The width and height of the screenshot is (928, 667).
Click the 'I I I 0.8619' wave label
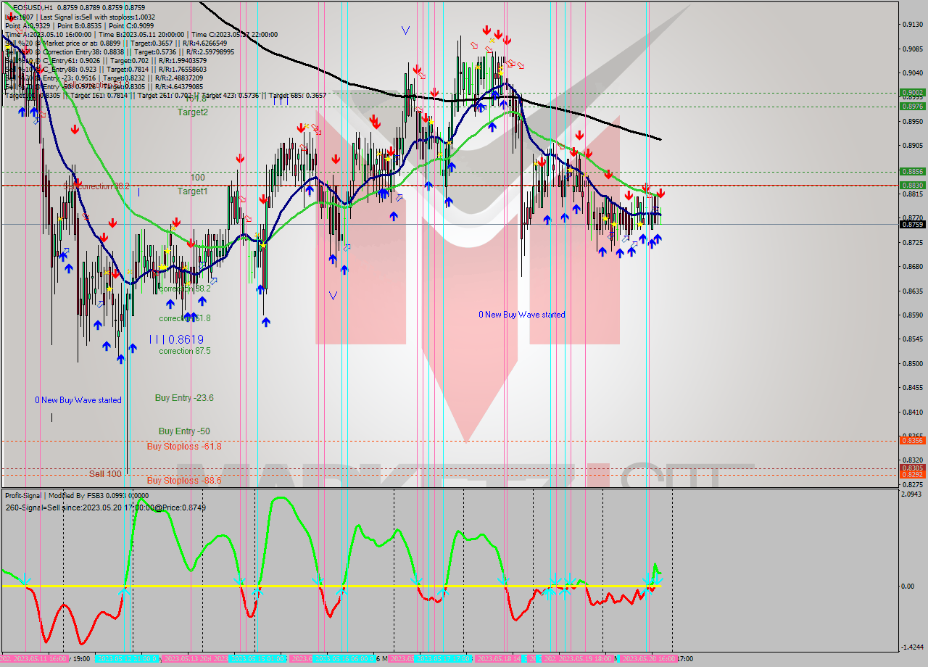176,339
